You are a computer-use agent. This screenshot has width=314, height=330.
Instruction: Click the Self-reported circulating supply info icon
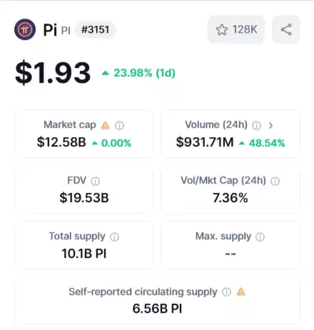(226, 292)
